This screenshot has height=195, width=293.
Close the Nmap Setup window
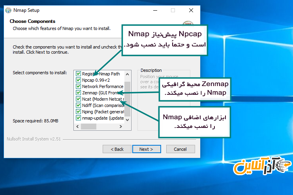point(191,10)
